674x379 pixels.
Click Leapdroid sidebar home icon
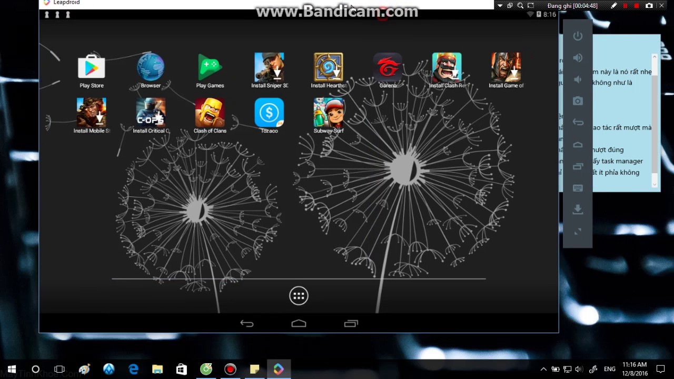click(578, 144)
